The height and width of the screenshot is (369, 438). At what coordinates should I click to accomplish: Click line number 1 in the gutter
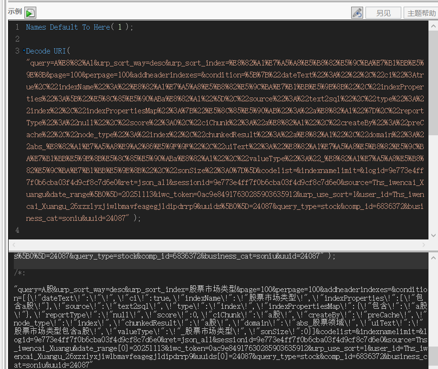click(17, 27)
